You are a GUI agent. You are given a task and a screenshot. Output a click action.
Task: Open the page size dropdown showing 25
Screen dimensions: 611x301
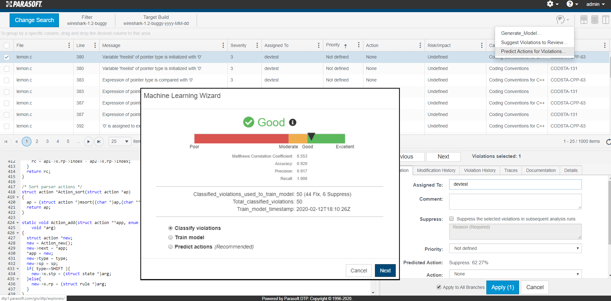120,142
